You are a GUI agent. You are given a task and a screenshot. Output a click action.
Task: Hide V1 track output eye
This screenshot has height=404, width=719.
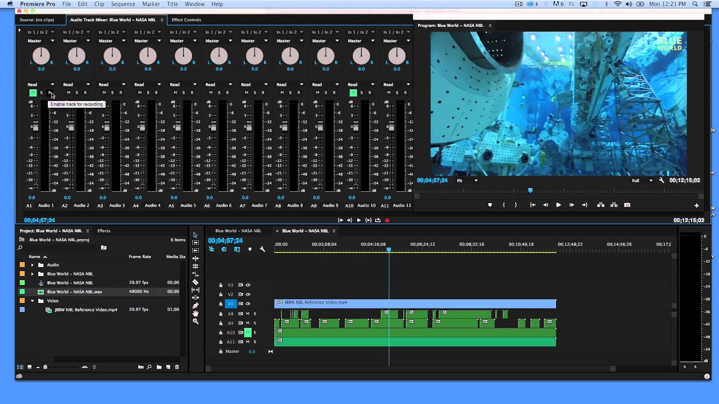(x=248, y=304)
